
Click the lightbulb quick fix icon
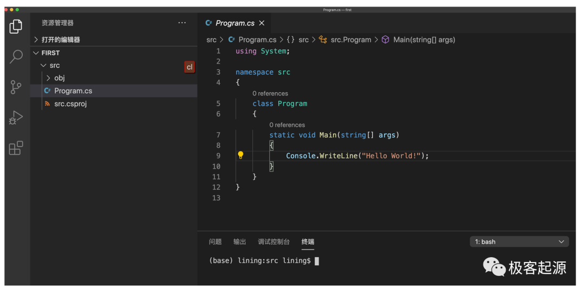coord(240,156)
